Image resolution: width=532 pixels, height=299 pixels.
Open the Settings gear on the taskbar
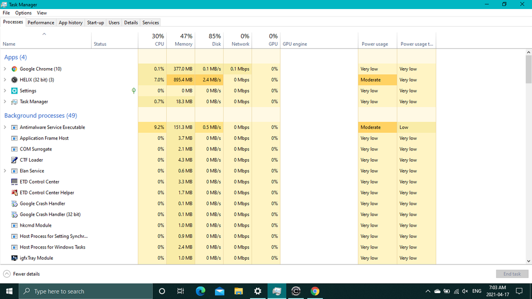258,291
